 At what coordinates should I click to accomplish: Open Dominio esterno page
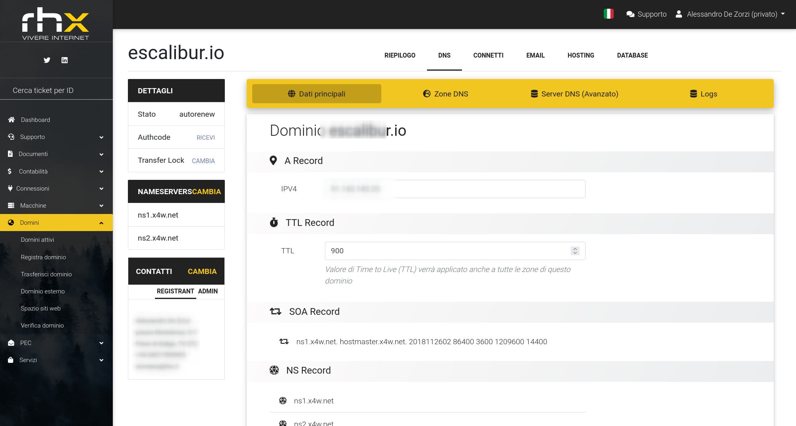click(x=43, y=291)
